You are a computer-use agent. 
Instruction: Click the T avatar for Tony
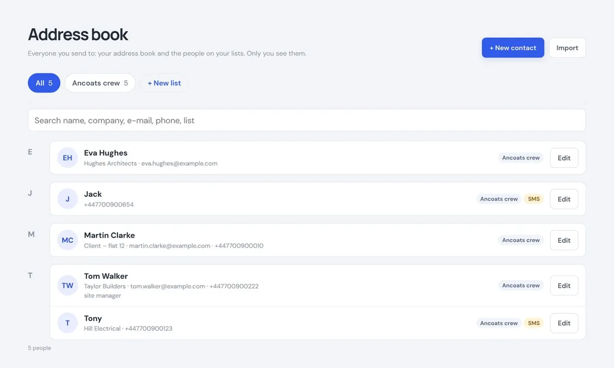[x=68, y=323]
